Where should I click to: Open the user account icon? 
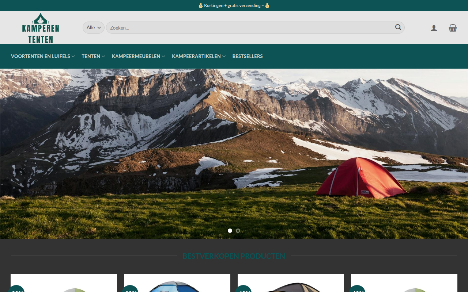[434, 28]
